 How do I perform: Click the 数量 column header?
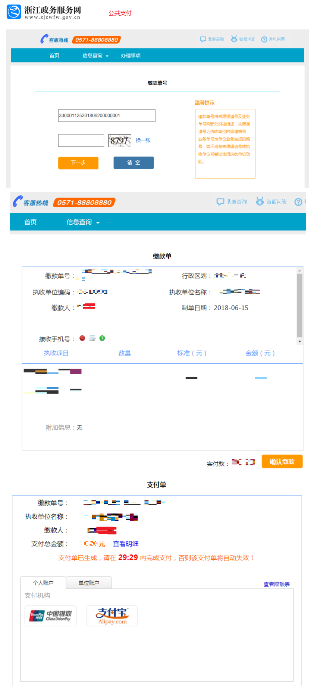125,353
